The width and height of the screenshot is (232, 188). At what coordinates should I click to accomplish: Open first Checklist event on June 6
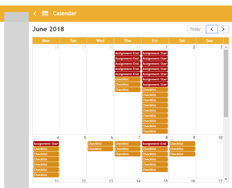click(x=100, y=144)
